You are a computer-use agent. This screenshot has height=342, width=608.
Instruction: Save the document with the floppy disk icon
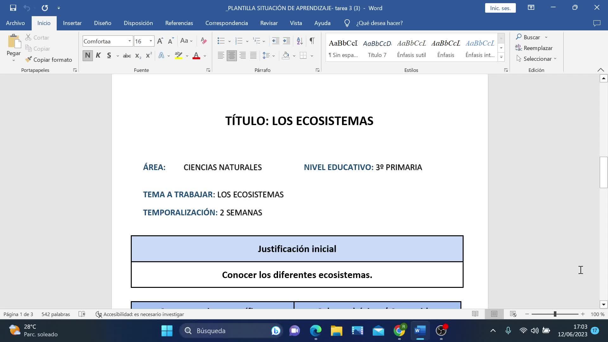(x=13, y=8)
